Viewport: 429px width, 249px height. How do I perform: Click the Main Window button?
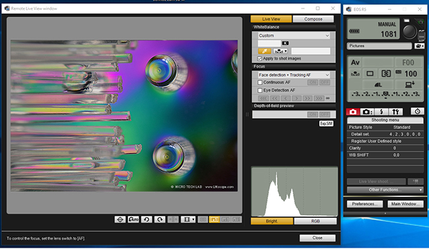(x=405, y=204)
